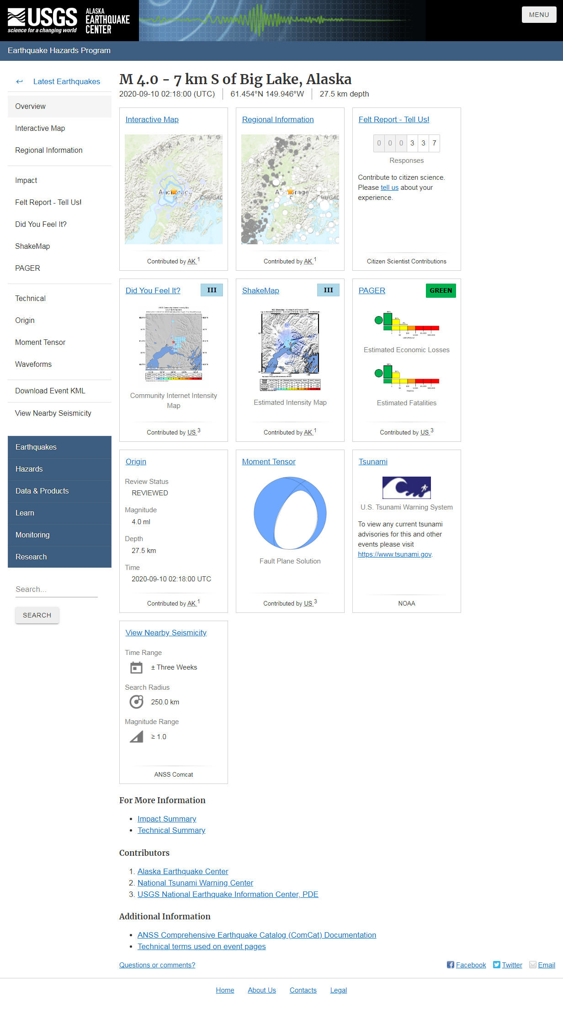Click the back arrow beside Latest Earthquakes
563x1009 pixels.
pyautogui.click(x=19, y=81)
